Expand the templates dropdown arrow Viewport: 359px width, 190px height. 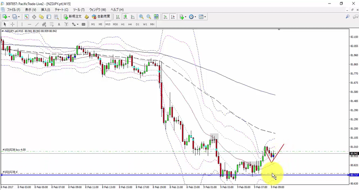tap(205, 17)
